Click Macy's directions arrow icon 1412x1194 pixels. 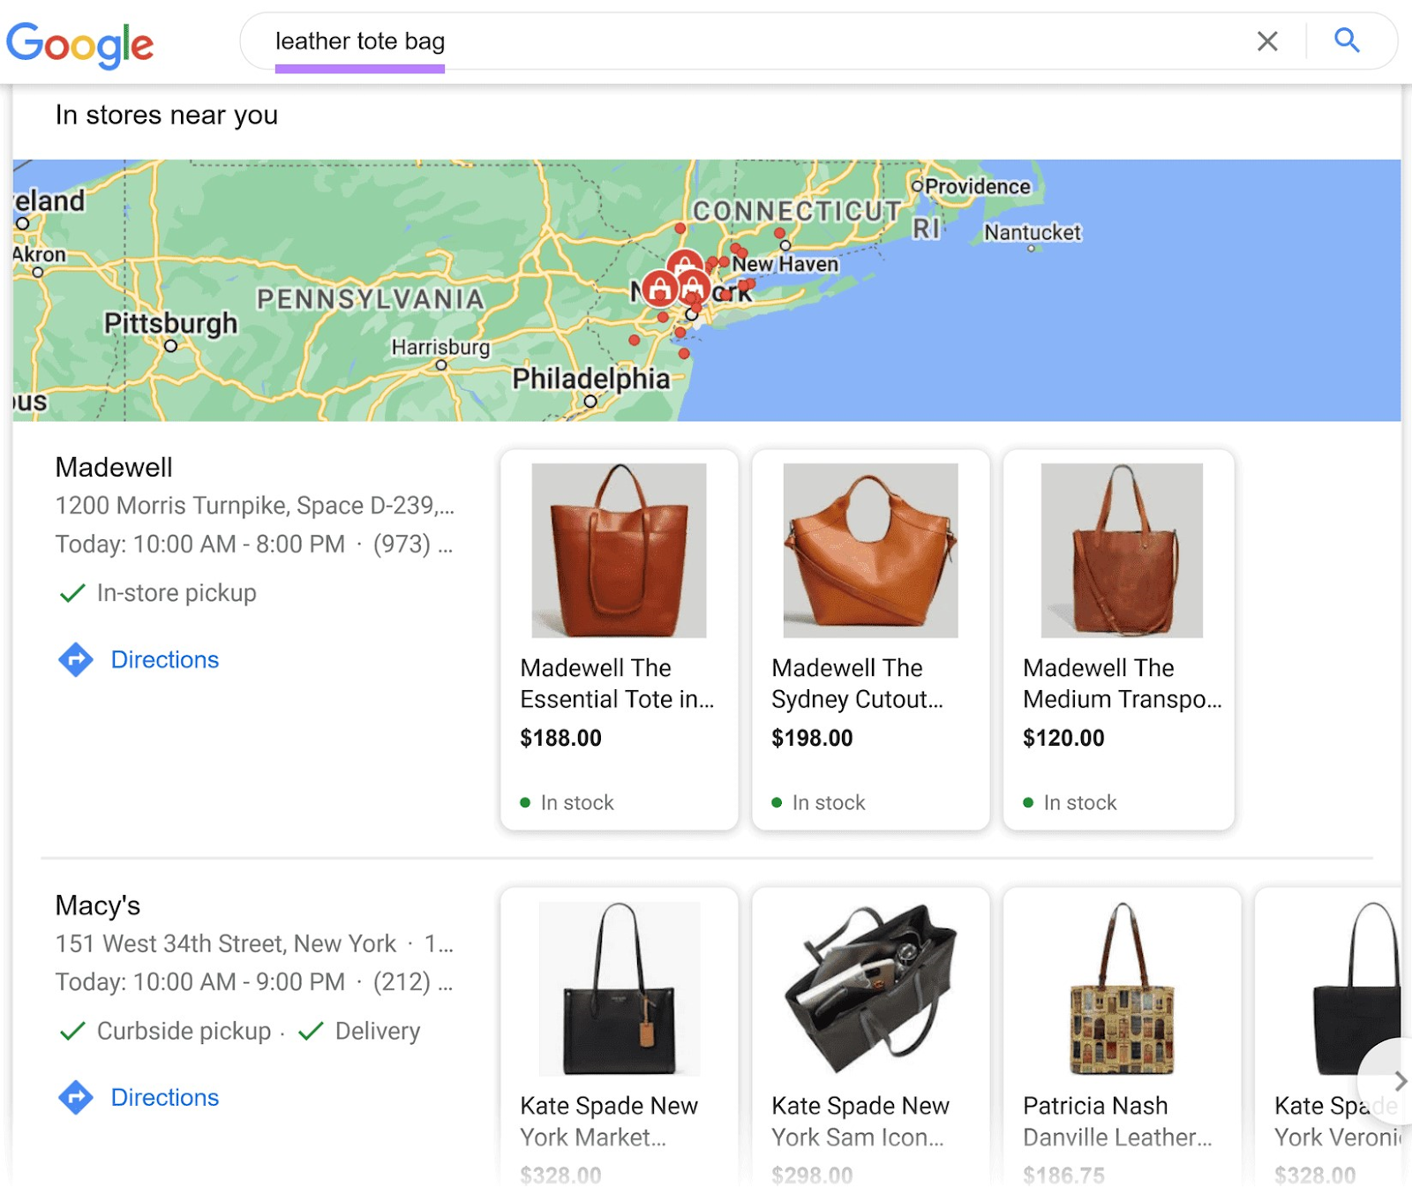tap(76, 1098)
